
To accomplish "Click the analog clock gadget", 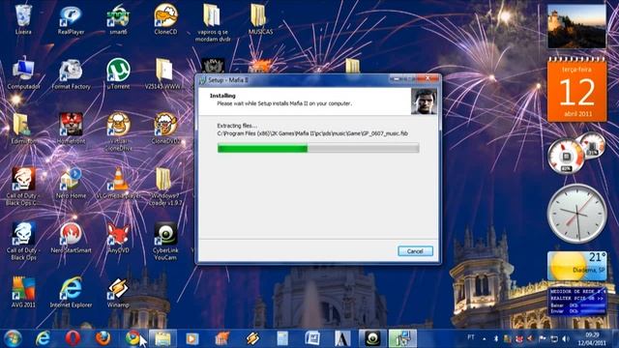I will pyautogui.click(x=576, y=214).
